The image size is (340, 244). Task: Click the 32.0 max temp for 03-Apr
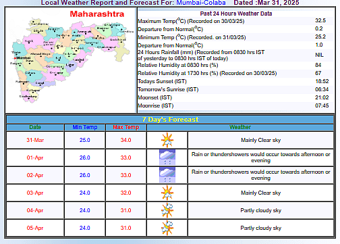pyautogui.click(x=125, y=193)
